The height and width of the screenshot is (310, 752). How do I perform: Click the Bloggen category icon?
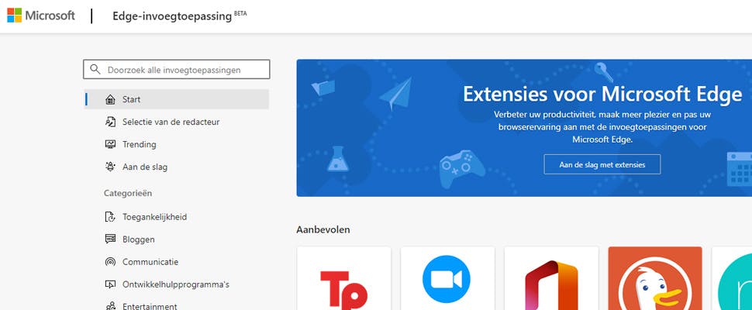coord(110,239)
